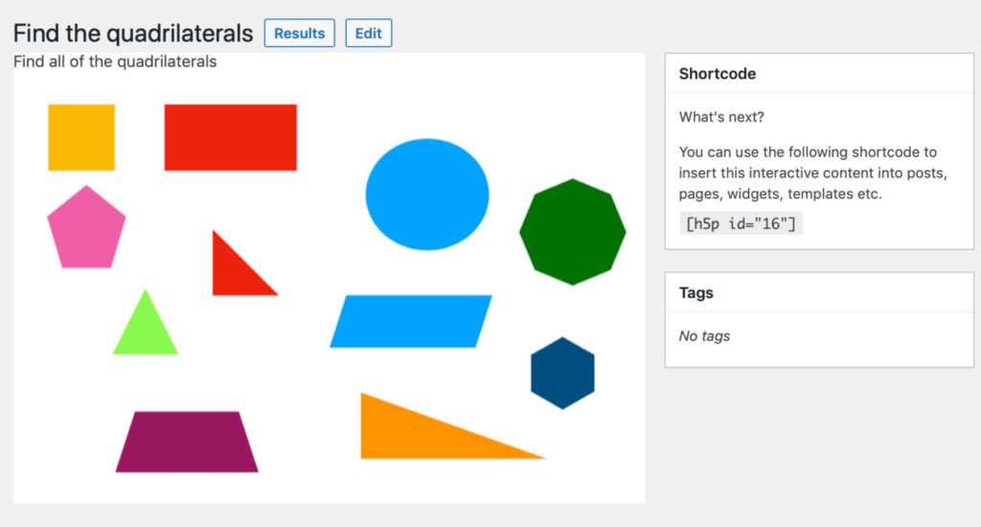Image resolution: width=981 pixels, height=527 pixels.
Task: Click the Tags panel heading
Action: tap(696, 292)
